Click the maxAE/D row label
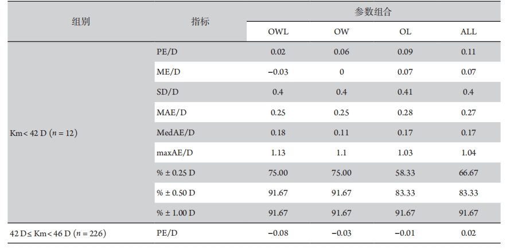 174,153
